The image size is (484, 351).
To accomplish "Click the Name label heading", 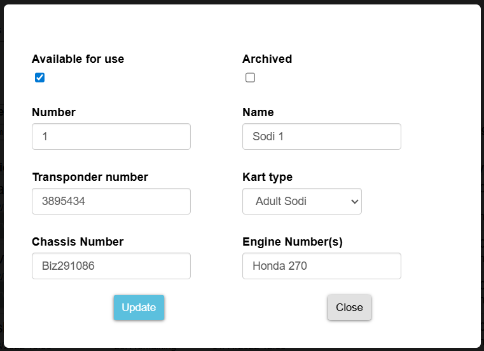I will (x=258, y=112).
